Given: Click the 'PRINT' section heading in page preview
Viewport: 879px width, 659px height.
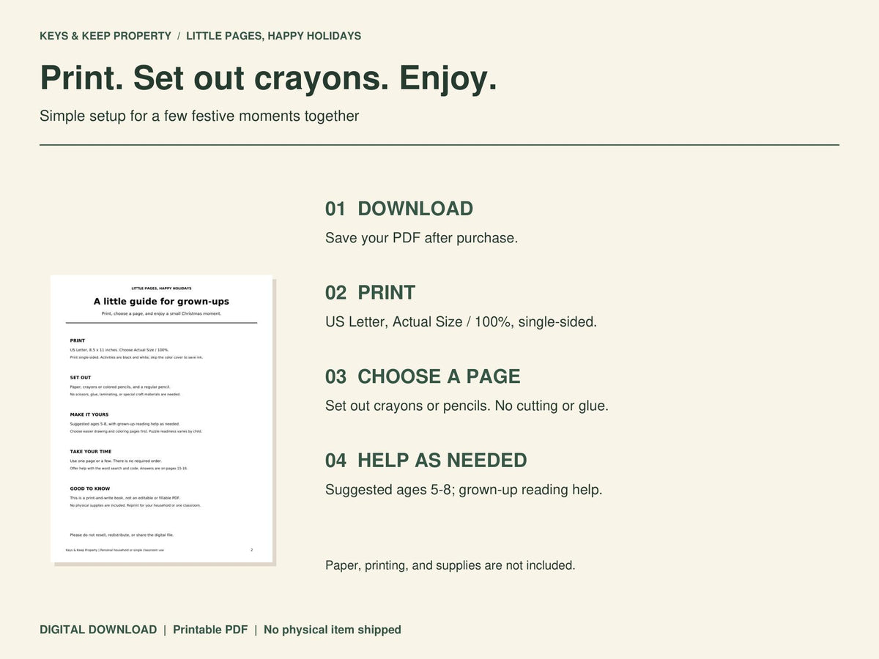Looking at the screenshot, I should [x=78, y=340].
